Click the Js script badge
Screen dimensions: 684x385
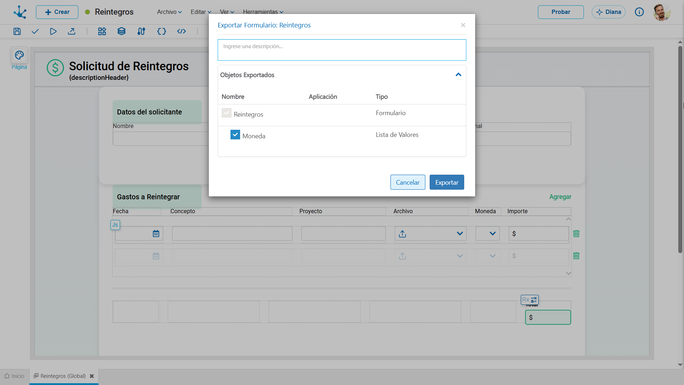[x=115, y=225]
